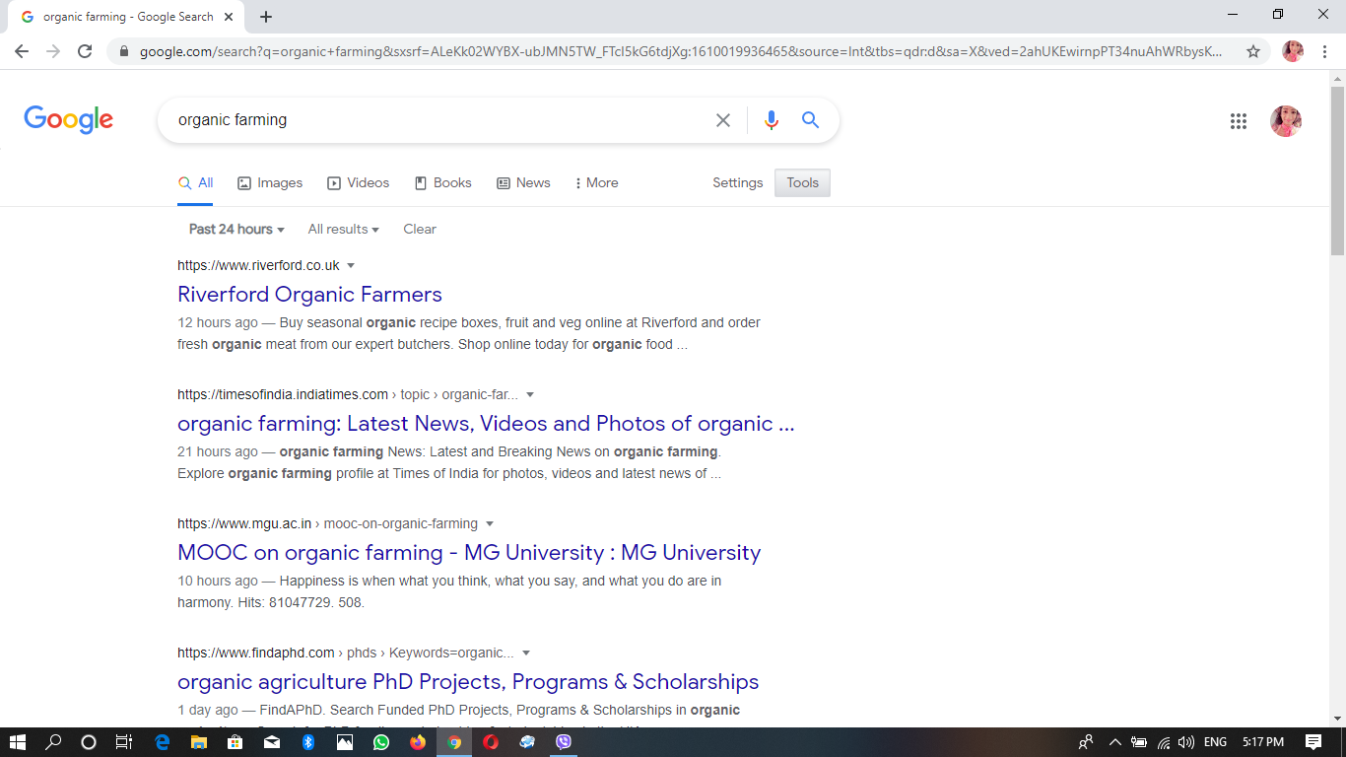1346x757 pixels.
Task: Expand the arrow beside findaphd.com URL
Action: click(x=526, y=653)
